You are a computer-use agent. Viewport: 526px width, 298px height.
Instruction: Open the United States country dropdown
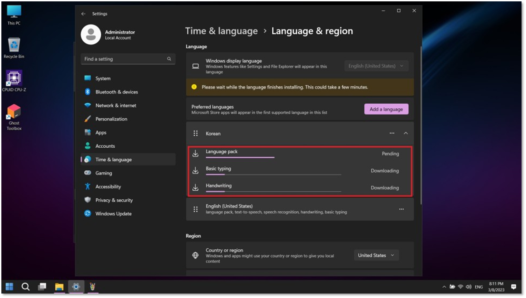376,255
